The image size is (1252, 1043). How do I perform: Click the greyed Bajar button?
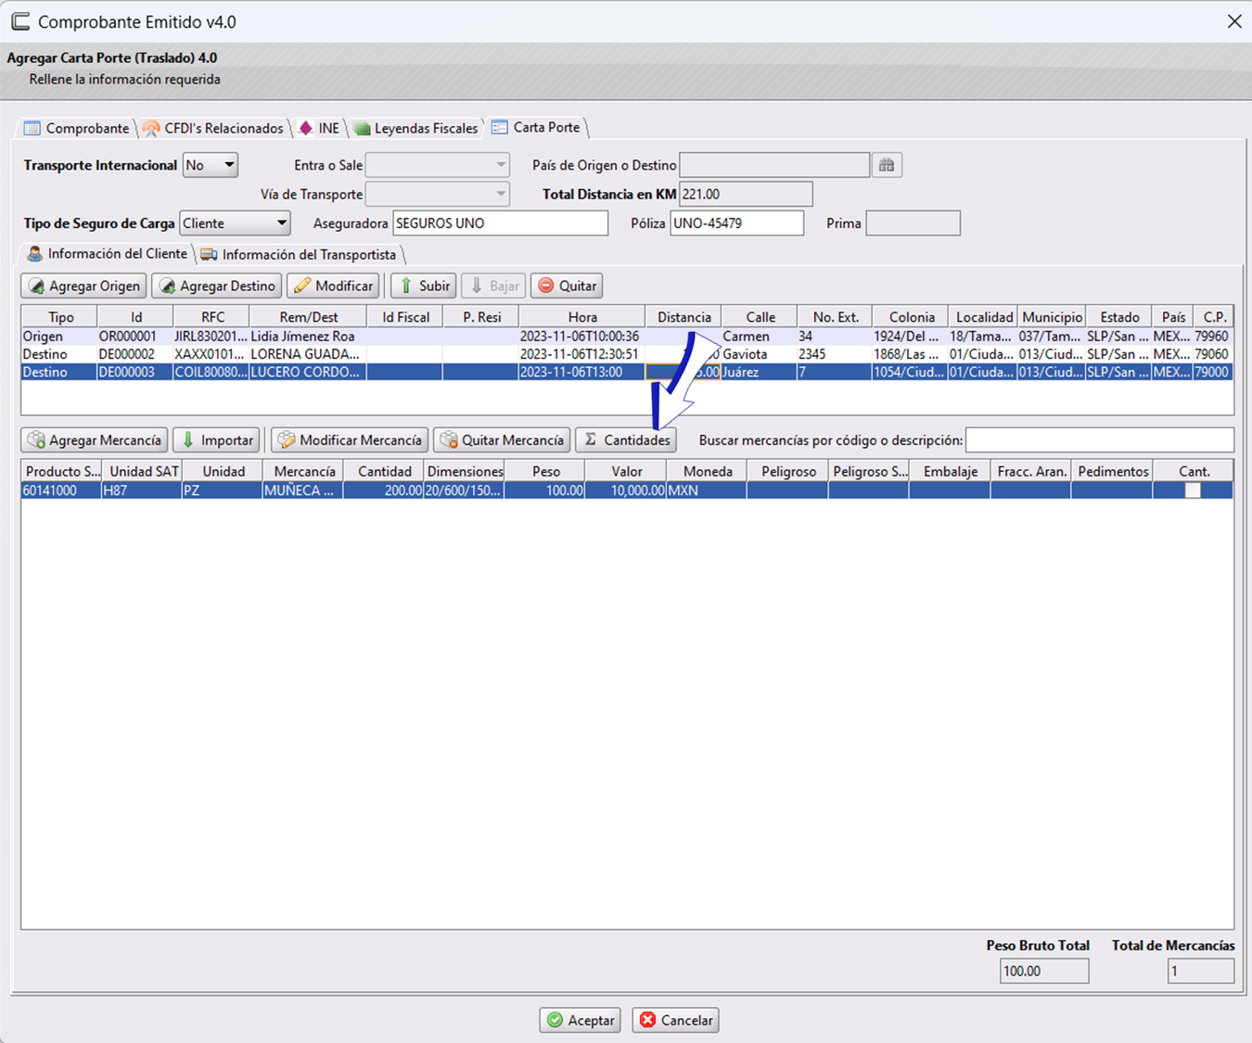point(493,286)
